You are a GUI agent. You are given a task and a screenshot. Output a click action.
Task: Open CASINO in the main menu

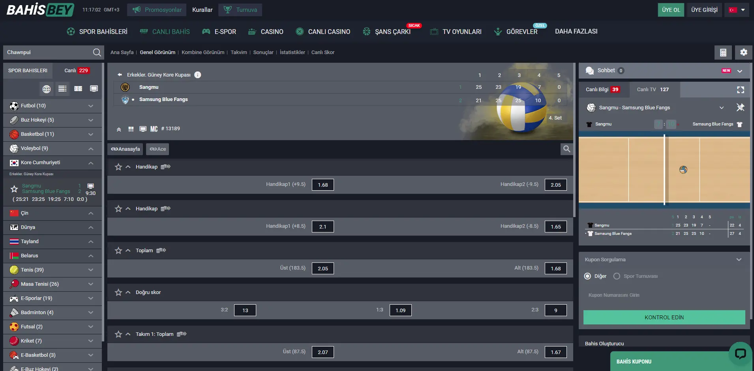(x=266, y=32)
